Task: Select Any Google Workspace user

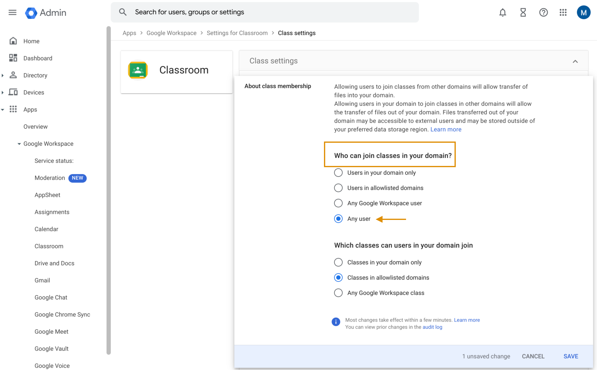Action: pyautogui.click(x=338, y=203)
